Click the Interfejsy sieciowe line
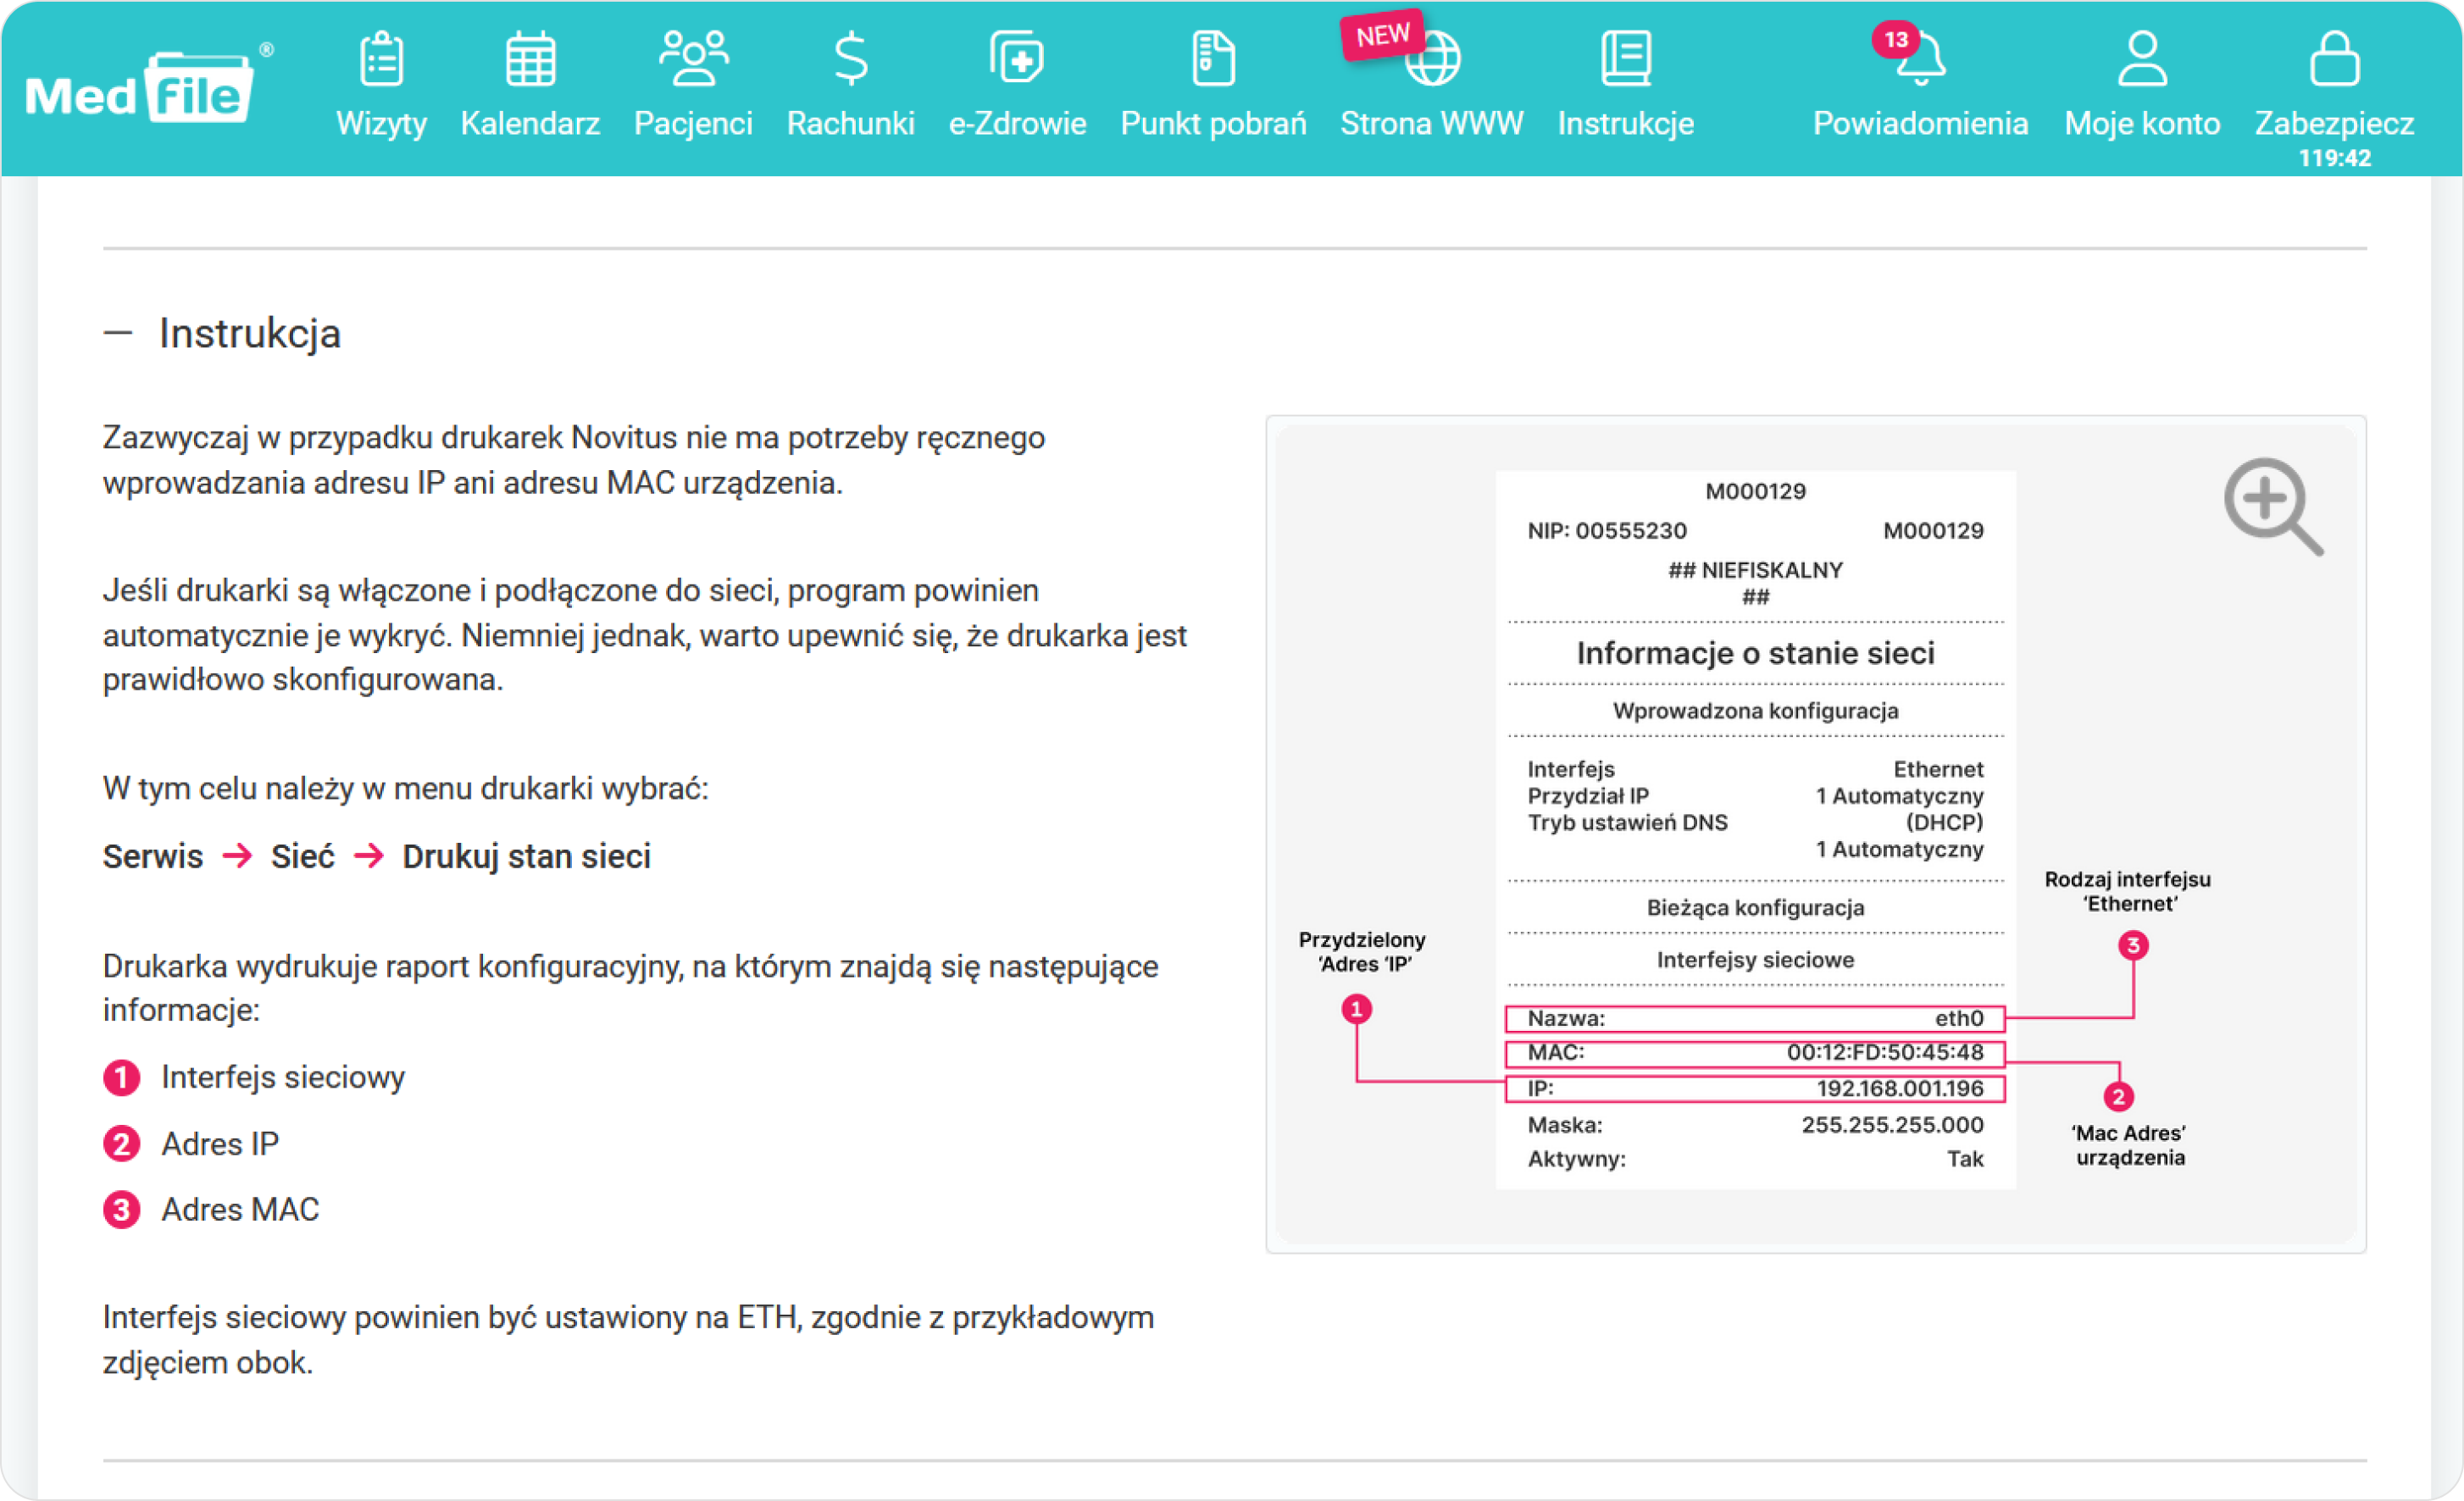The width and height of the screenshot is (2464, 1501). pyautogui.click(x=1755, y=960)
